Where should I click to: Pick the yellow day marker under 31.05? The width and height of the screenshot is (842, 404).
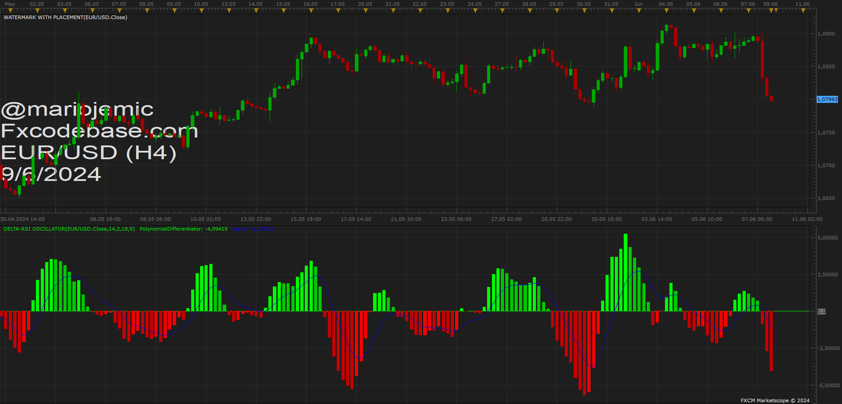(611, 11)
